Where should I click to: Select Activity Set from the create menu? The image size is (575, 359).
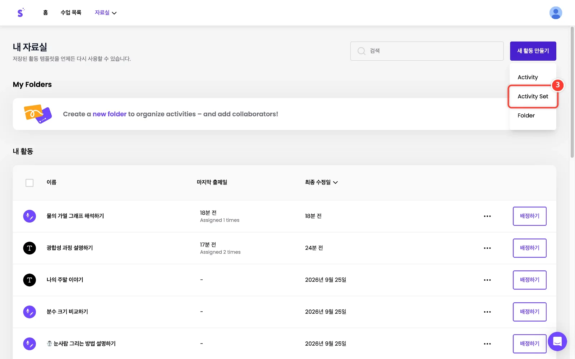click(533, 96)
